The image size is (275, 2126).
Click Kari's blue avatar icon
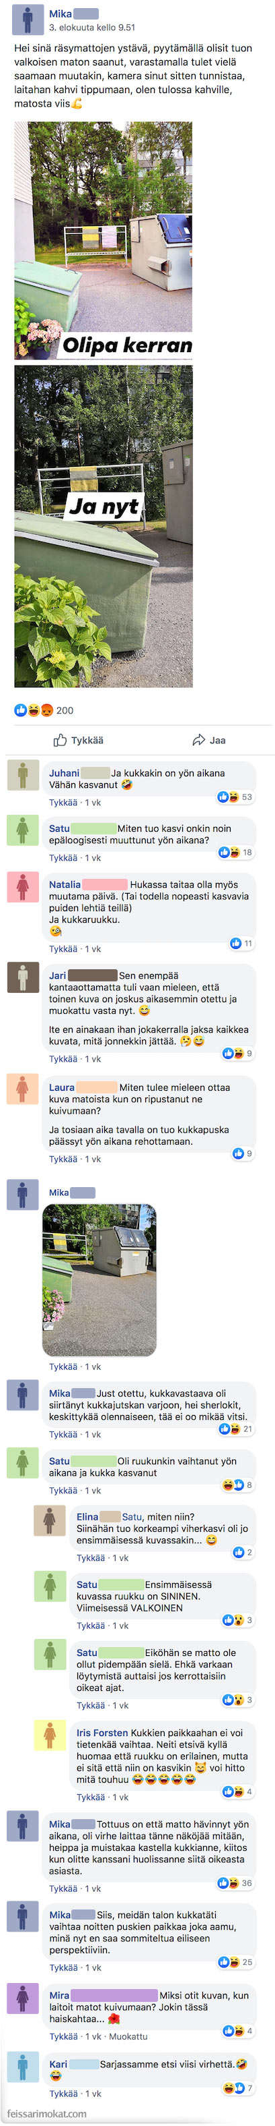(x=23, y=2066)
